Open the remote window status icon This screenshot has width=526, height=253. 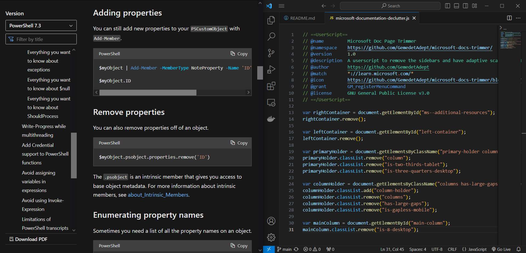click(x=269, y=249)
